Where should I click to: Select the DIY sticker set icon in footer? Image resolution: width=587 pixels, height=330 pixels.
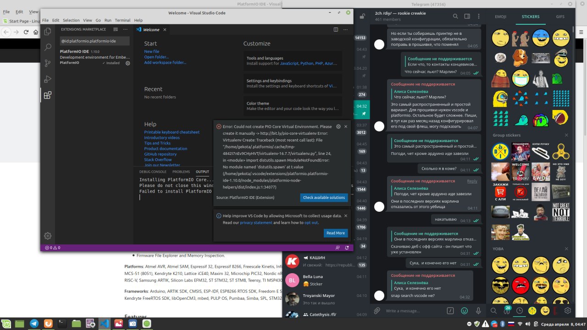pyautogui.click(x=532, y=311)
